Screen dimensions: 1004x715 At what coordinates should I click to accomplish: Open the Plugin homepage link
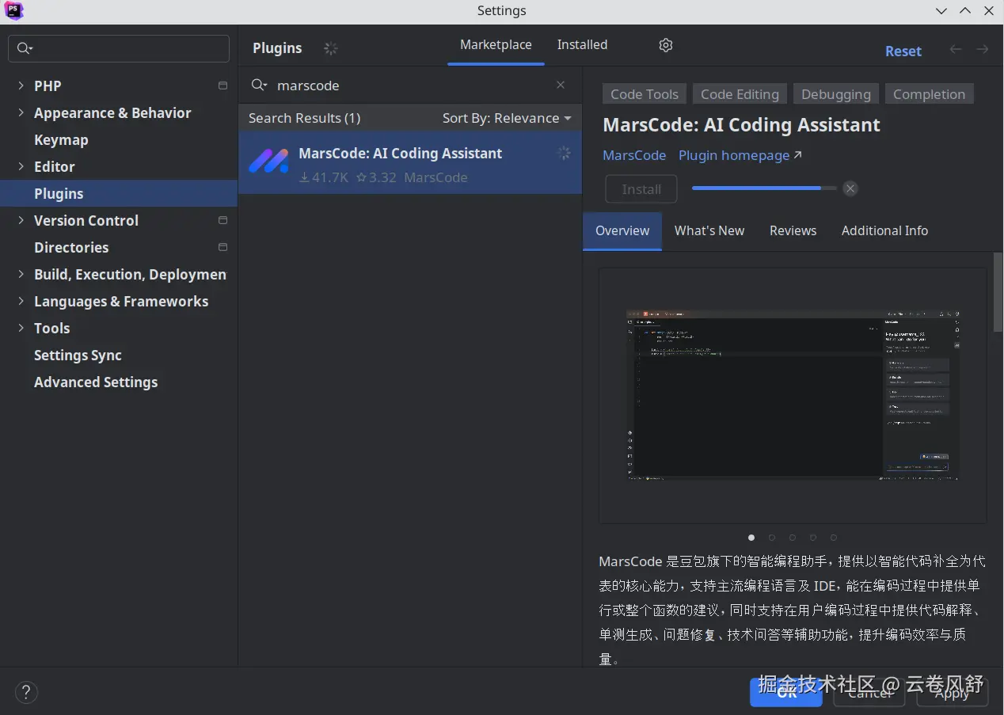(x=740, y=155)
